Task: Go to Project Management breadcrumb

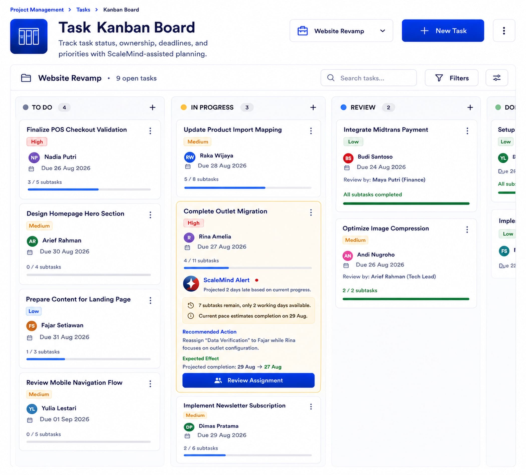Action: tap(37, 10)
